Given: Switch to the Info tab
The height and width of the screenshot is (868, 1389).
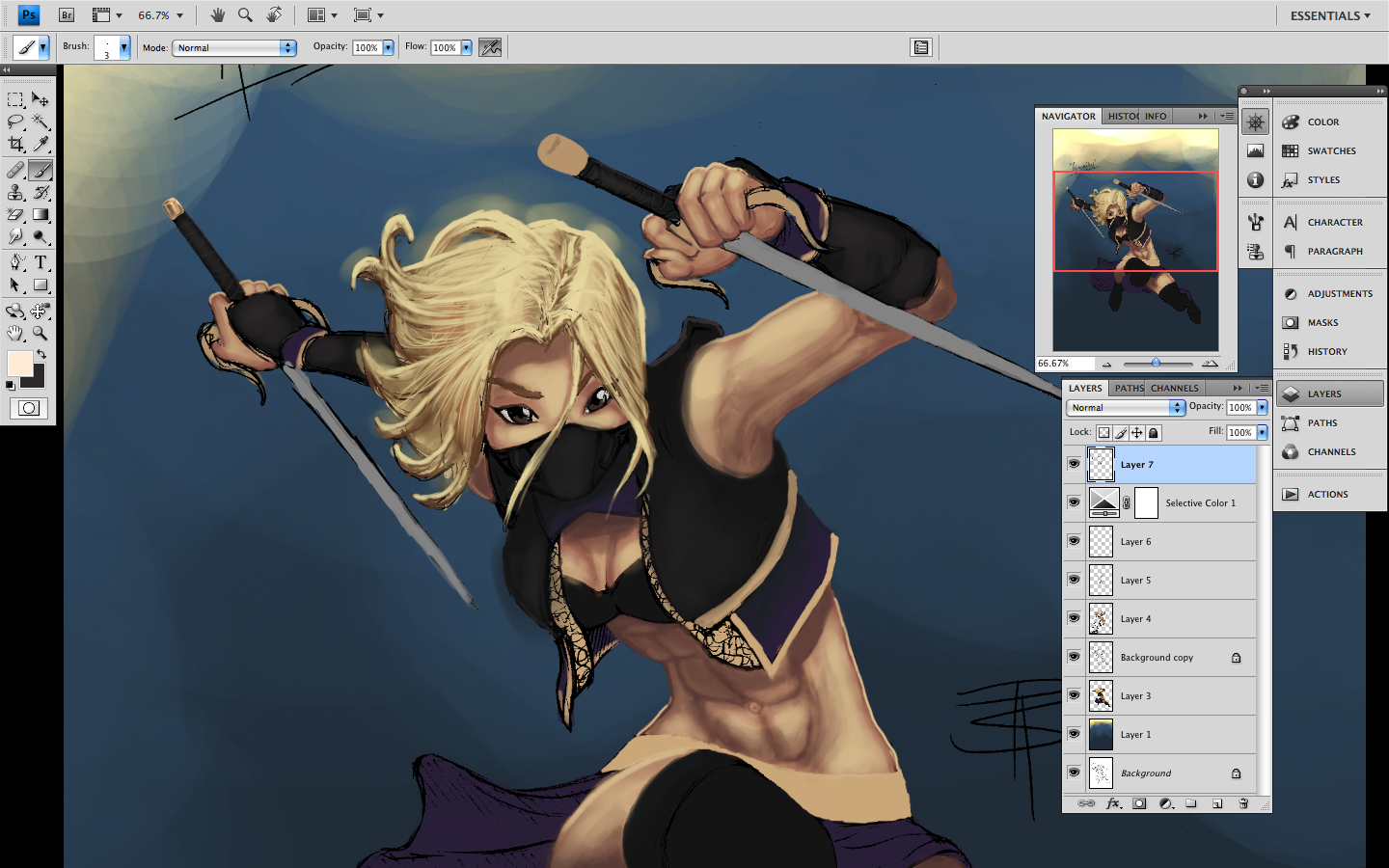Looking at the screenshot, I should click(x=1156, y=116).
